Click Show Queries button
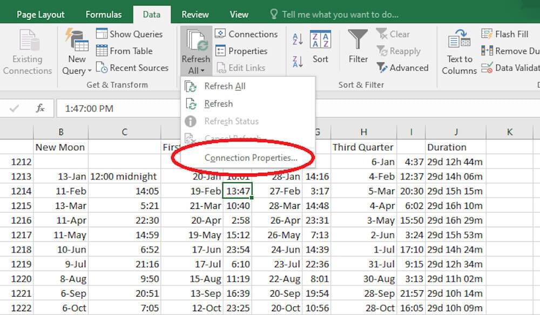Image resolution: width=540 pixels, height=315 pixels. point(130,34)
